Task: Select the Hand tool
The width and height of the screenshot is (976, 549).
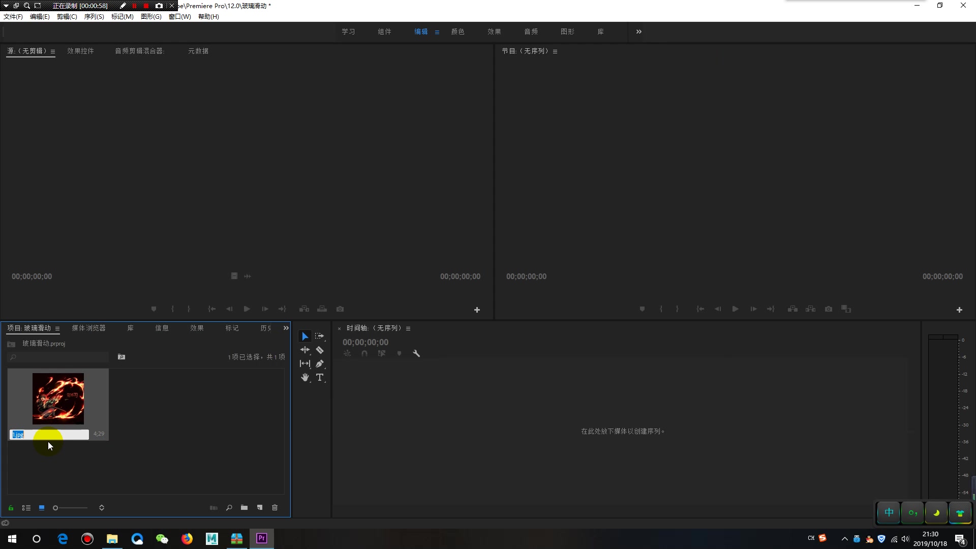Action: [305, 378]
